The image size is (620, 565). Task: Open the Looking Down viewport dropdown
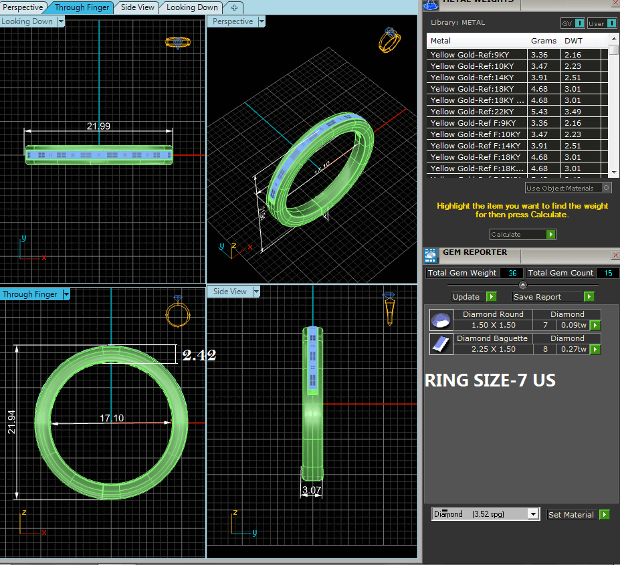pos(62,21)
